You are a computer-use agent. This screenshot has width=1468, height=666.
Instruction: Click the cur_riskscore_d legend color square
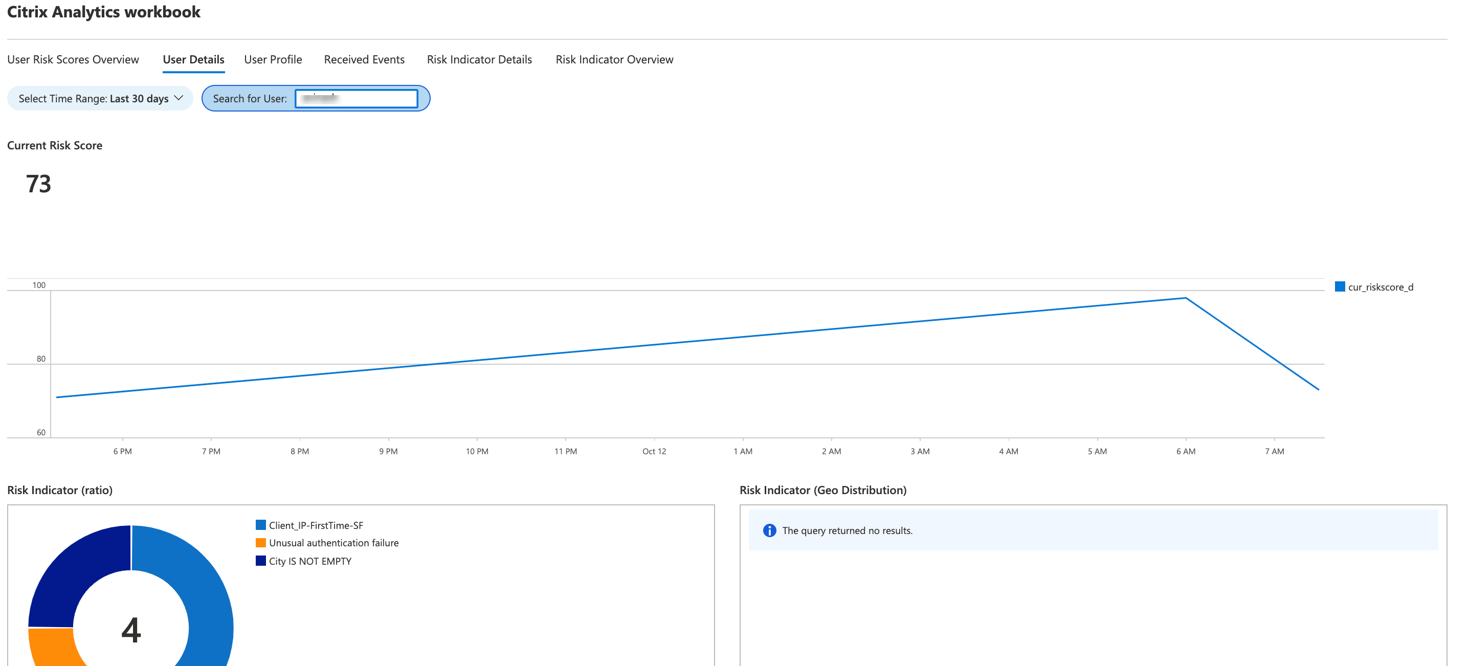point(1340,286)
